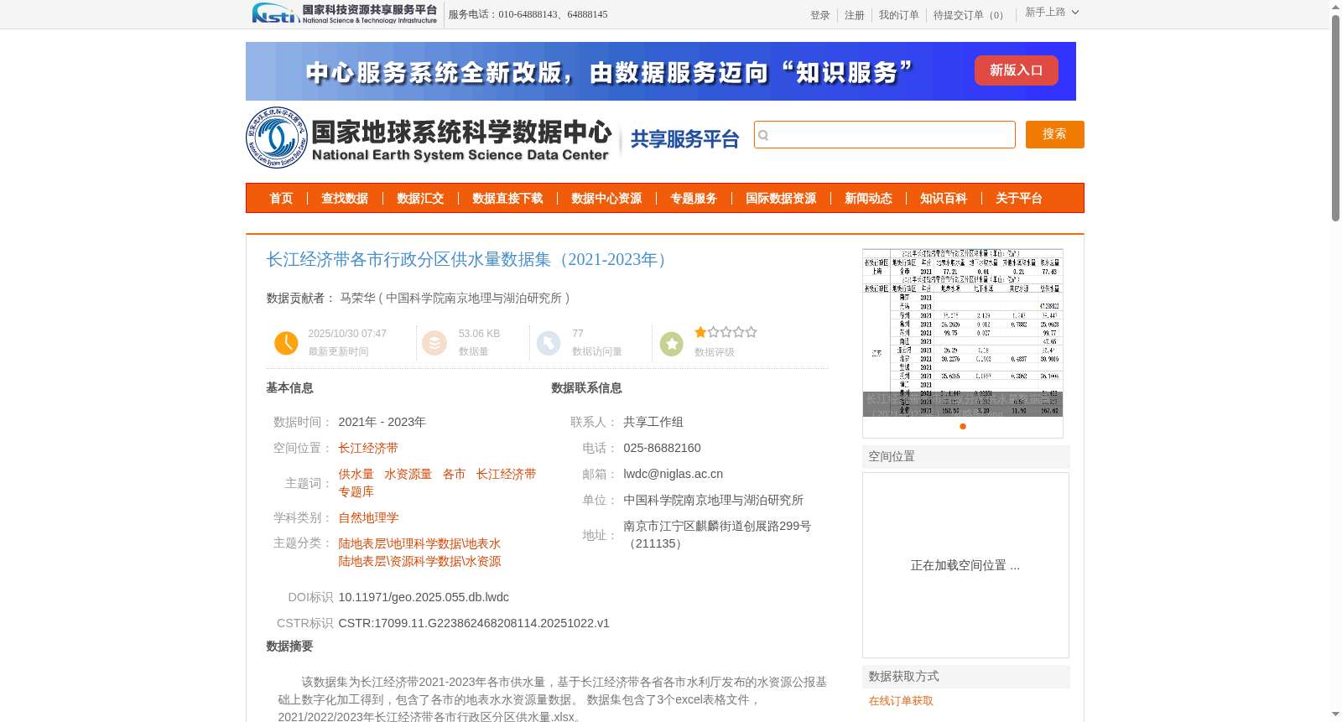Click the 在线订单获取 link

901,701
